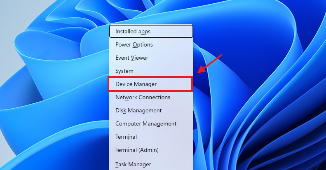Launch Terminal (Admin)

tap(151, 150)
